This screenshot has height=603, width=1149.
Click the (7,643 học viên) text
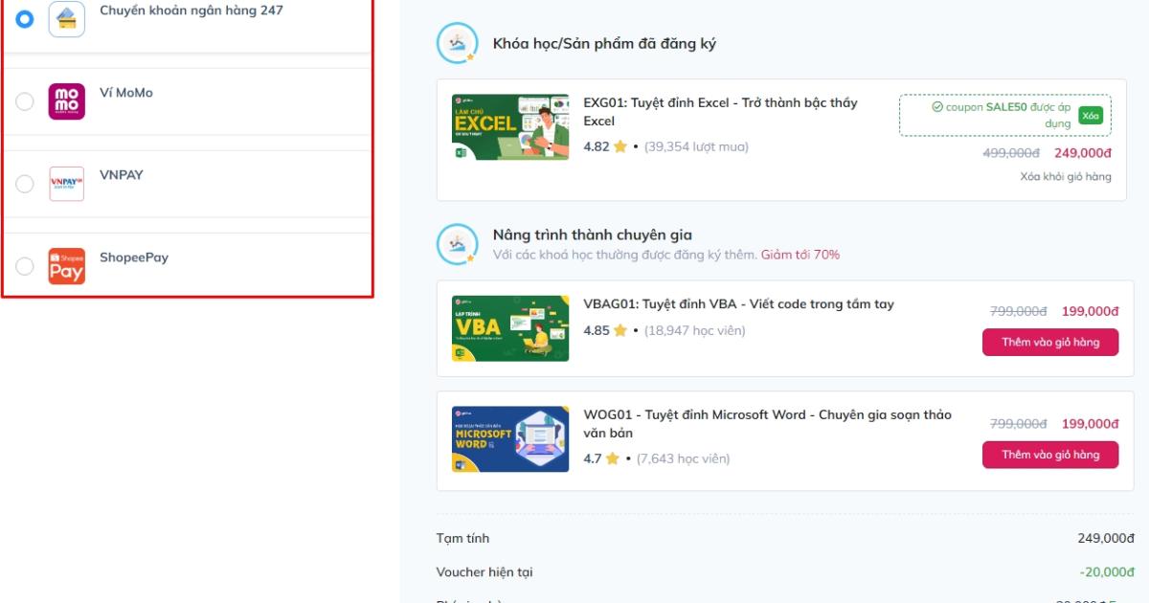click(683, 458)
